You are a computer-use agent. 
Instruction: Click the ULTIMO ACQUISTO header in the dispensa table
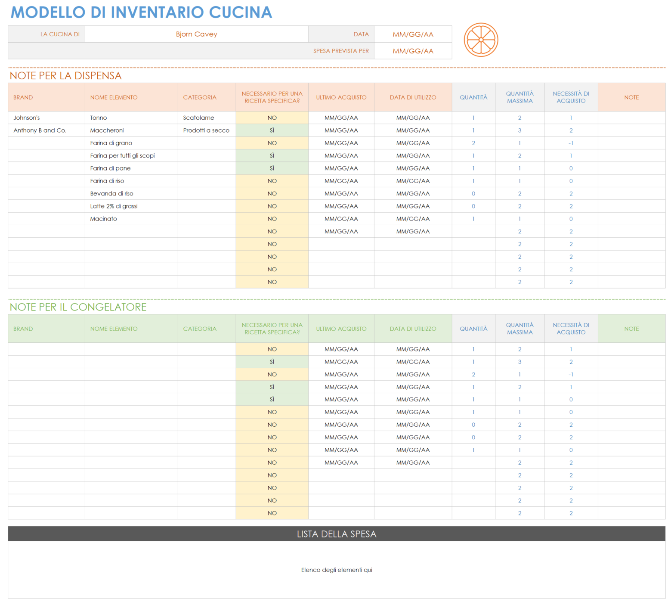pos(341,97)
